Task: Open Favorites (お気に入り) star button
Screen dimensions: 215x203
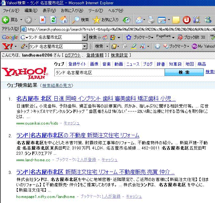Action: pos(106,20)
